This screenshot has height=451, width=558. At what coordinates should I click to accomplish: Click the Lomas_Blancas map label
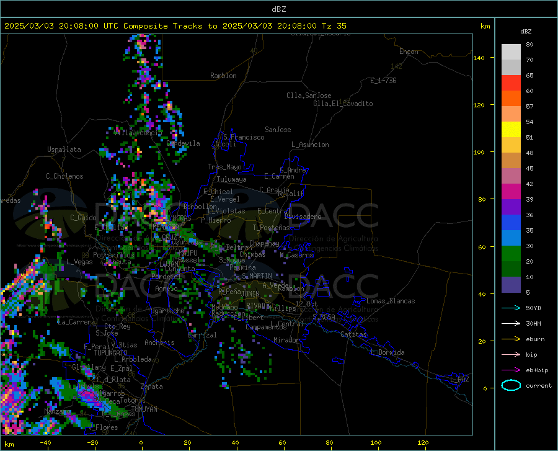(391, 301)
